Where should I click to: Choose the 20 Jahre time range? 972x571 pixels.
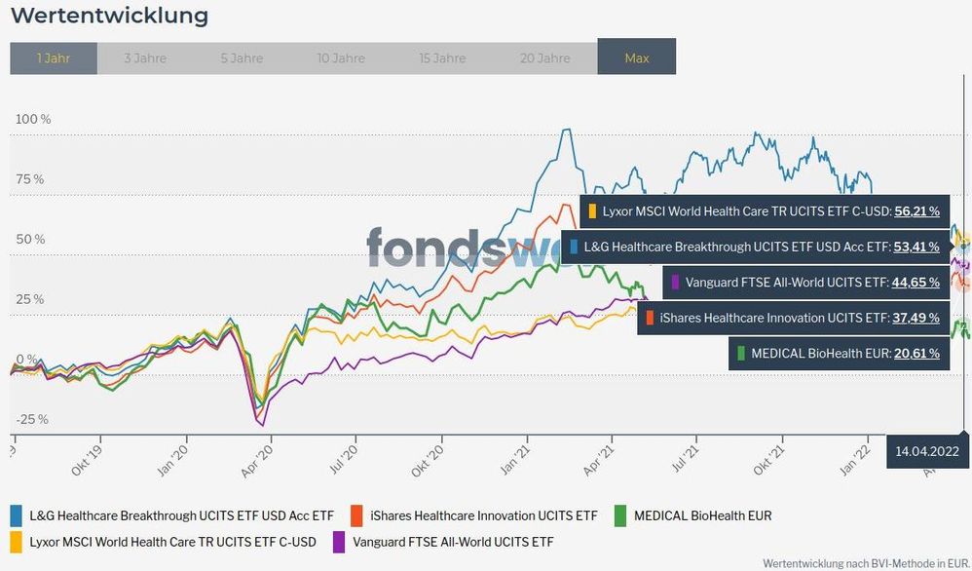tap(545, 58)
